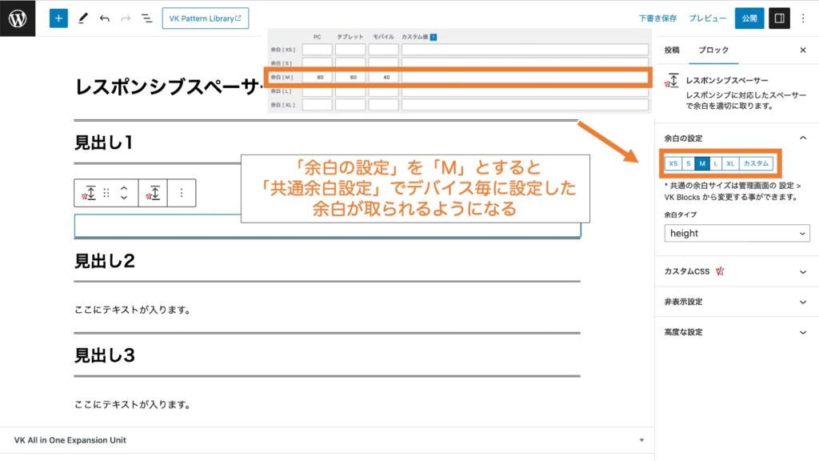Choose the カスタム spacing option

[756, 163]
